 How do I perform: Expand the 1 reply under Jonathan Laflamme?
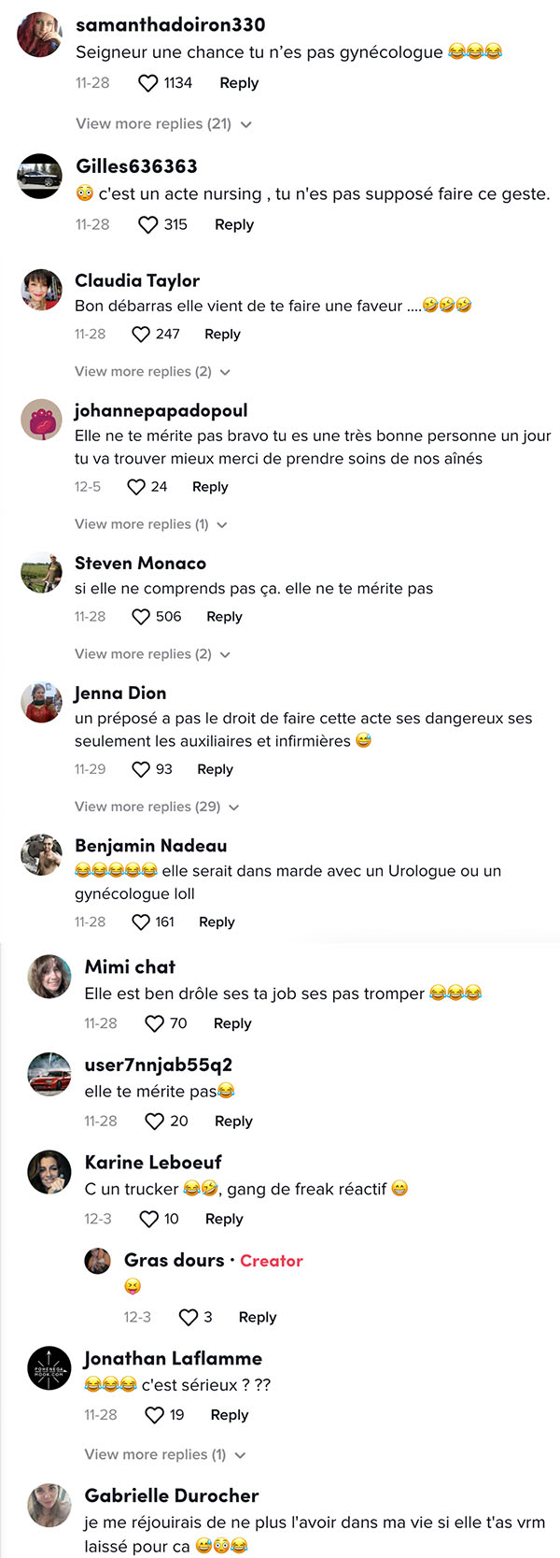165,1455
